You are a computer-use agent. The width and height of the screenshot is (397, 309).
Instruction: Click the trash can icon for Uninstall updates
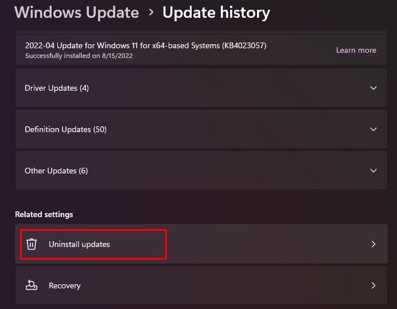(x=32, y=244)
